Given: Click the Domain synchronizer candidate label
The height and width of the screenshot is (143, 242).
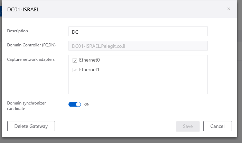Looking at the screenshot, I should (26, 106).
